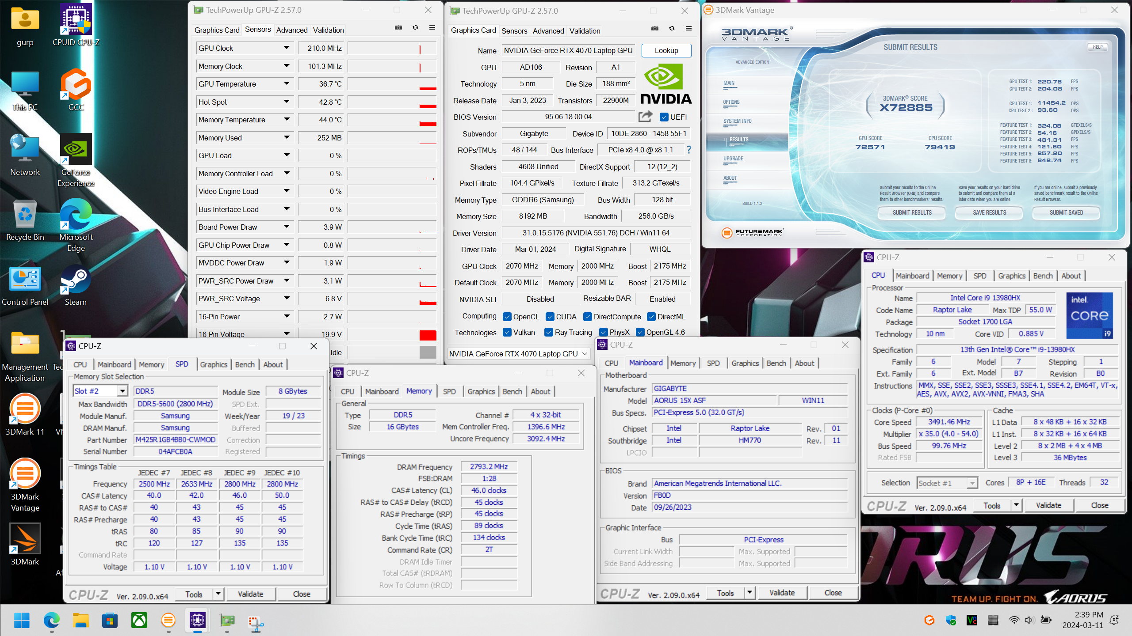This screenshot has width=1132, height=636.
Task: Click Validate button in CPU-Z Mainboard window
Action: click(x=782, y=593)
